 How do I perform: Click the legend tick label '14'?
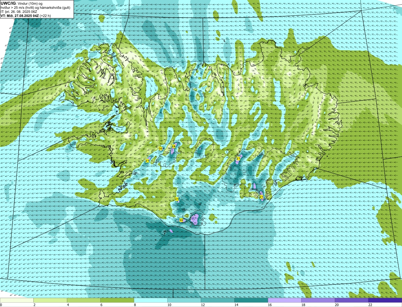(x=236, y=305)
